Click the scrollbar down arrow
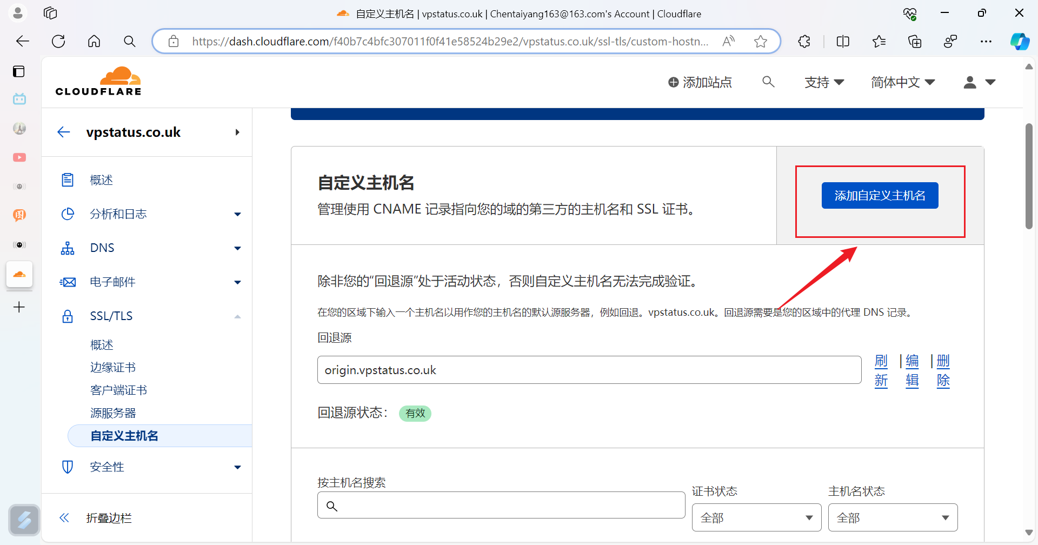The image size is (1038, 545). (1029, 533)
